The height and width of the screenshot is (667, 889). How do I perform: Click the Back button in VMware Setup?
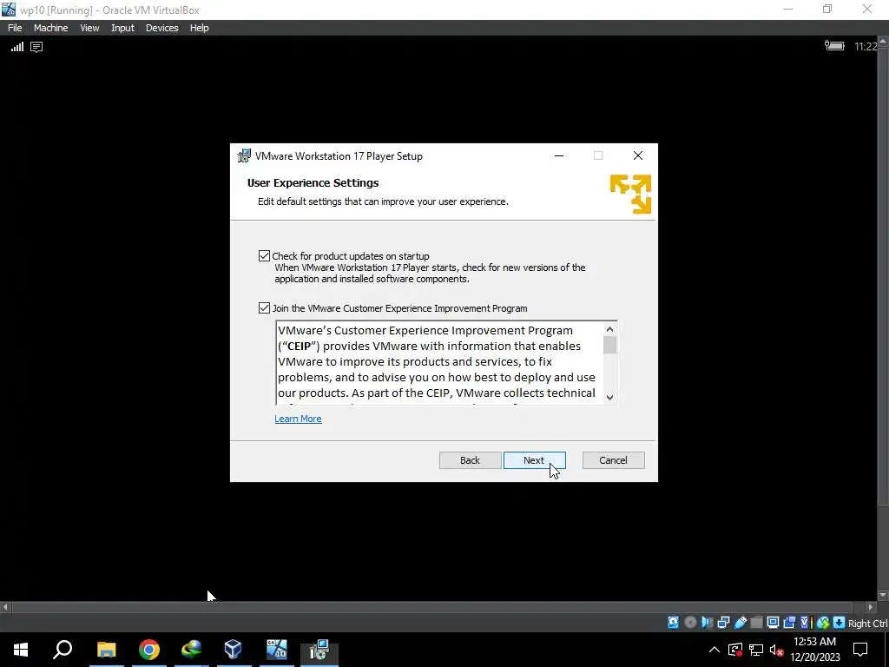coord(470,460)
